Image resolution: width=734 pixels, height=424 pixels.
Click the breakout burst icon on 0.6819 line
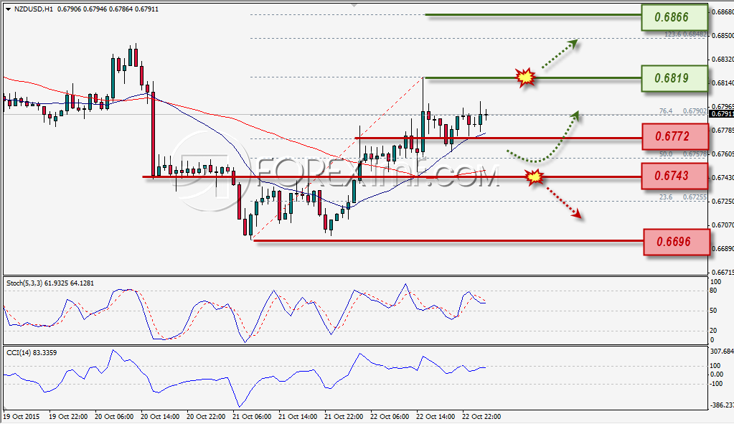click(526, 77)
